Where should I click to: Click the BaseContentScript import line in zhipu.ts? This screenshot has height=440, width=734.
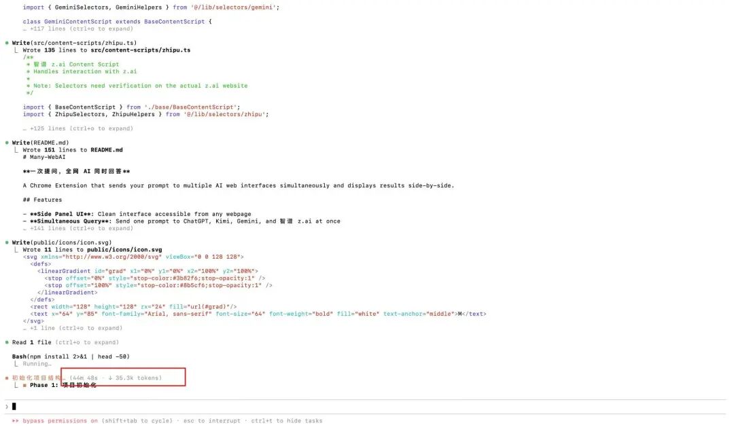point(132,107)
